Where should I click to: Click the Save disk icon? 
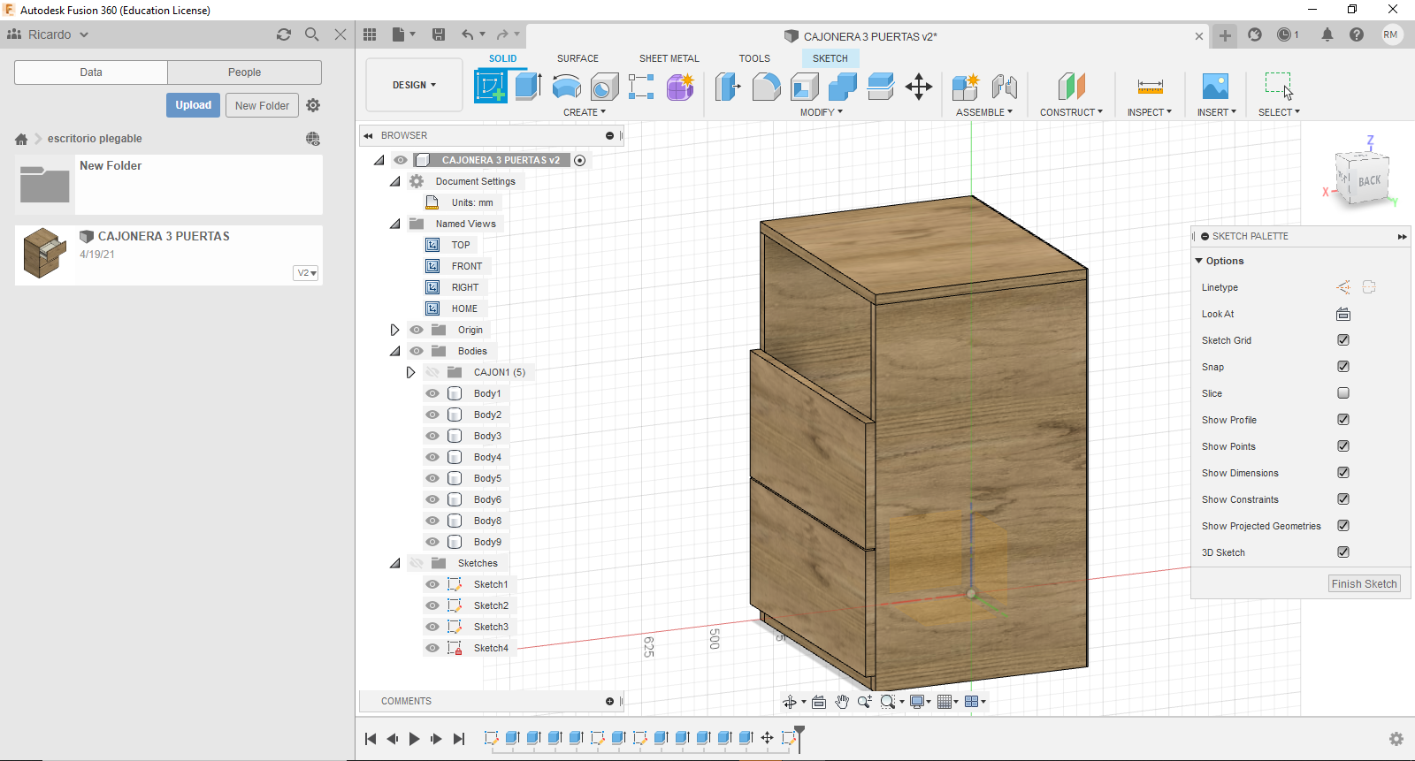439,34
